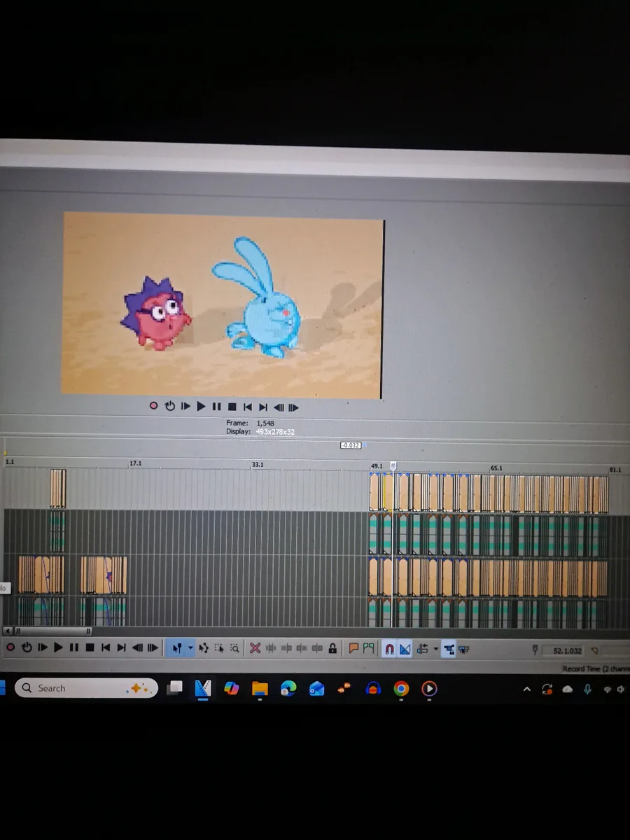630x840 pixels.
Task: Click the microphone icon in system tray
Action: click(587, 689)
